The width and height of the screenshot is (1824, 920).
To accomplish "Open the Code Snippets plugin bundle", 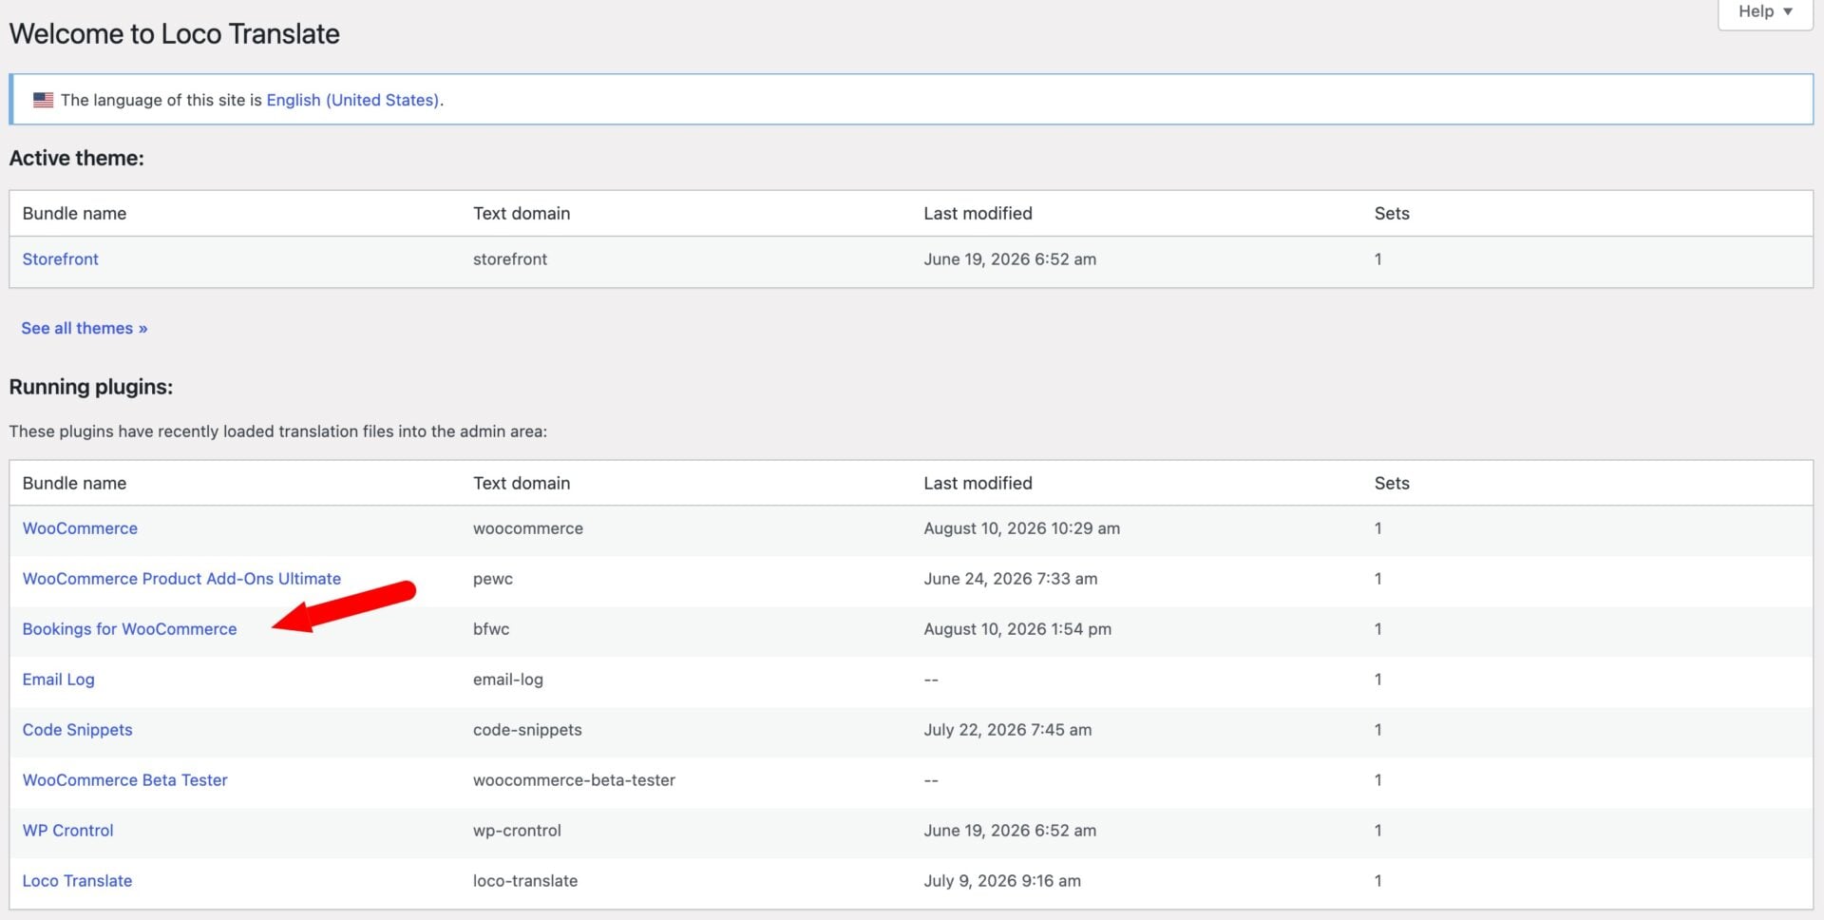I will click(77, 730).
